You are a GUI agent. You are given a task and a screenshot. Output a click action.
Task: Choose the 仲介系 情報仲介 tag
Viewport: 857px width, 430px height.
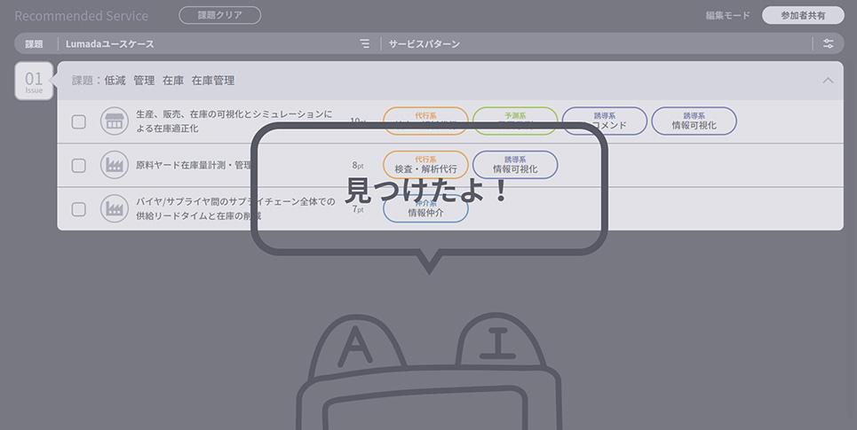tap(425, 209)
